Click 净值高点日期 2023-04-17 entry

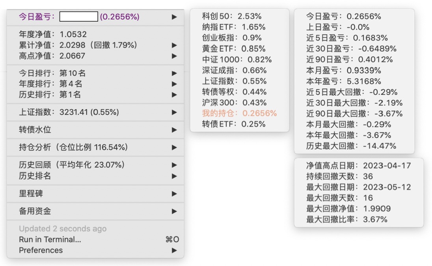(x=358, y=166)
